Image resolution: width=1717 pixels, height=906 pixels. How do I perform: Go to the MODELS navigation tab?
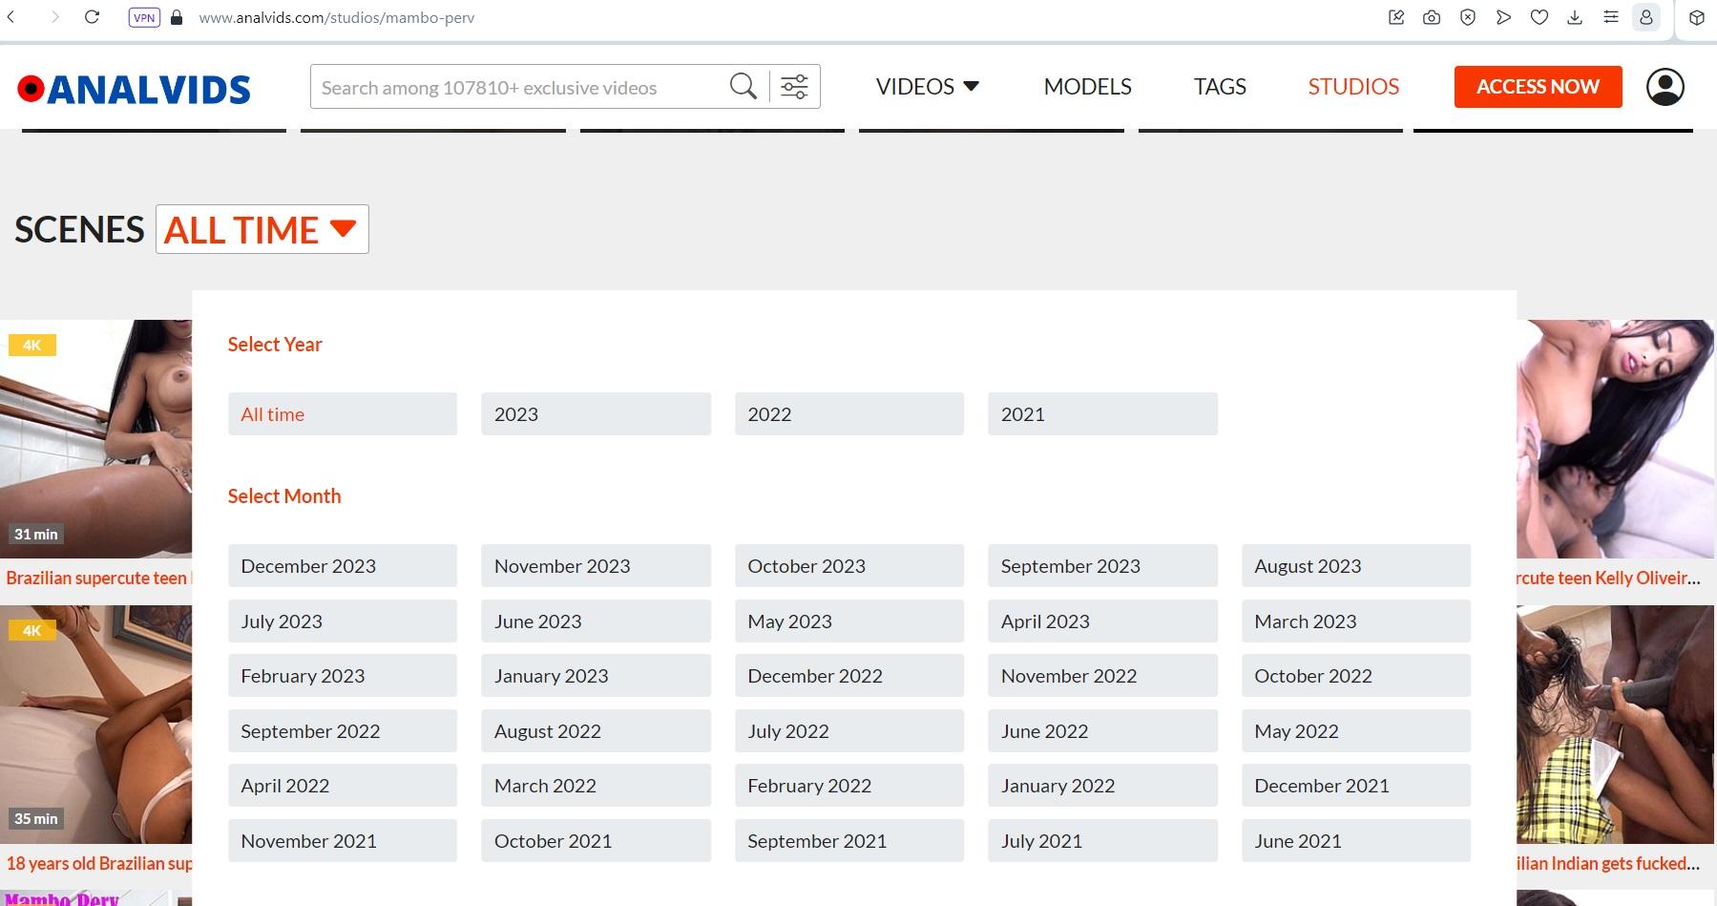(1087, 87)
